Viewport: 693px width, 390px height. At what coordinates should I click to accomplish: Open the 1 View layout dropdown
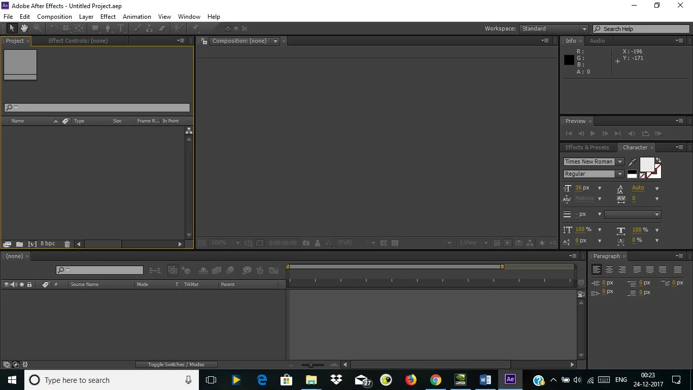473,243
